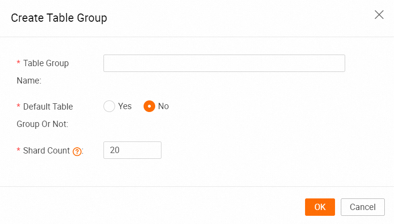Click the Shard Count help question-mark icon
The height and width of the screenshot is (224, 394).
click(76, 151)
